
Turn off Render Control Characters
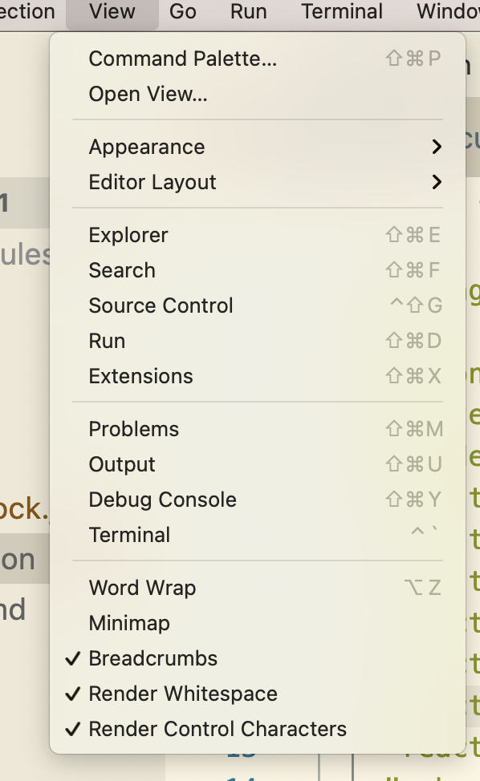(x=258, y=730)
